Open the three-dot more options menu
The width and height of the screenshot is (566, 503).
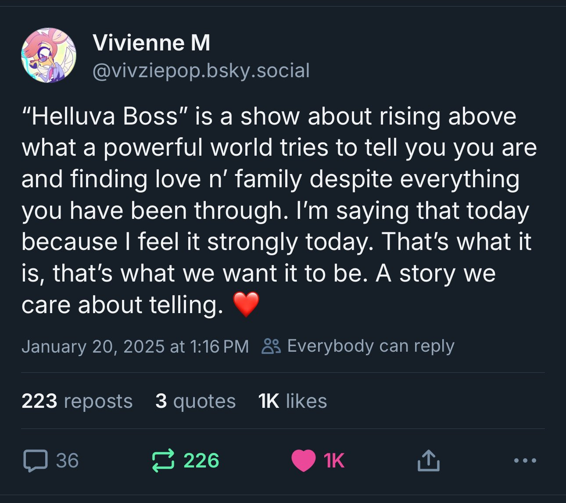(x=525, y=460)
